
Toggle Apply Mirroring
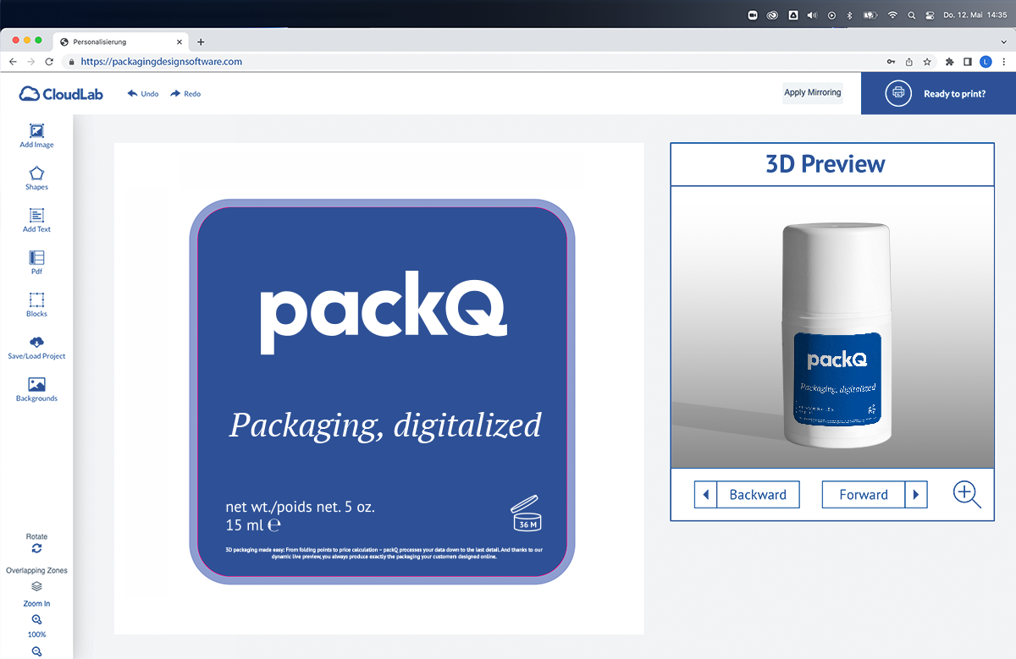(x=812, y=92)
